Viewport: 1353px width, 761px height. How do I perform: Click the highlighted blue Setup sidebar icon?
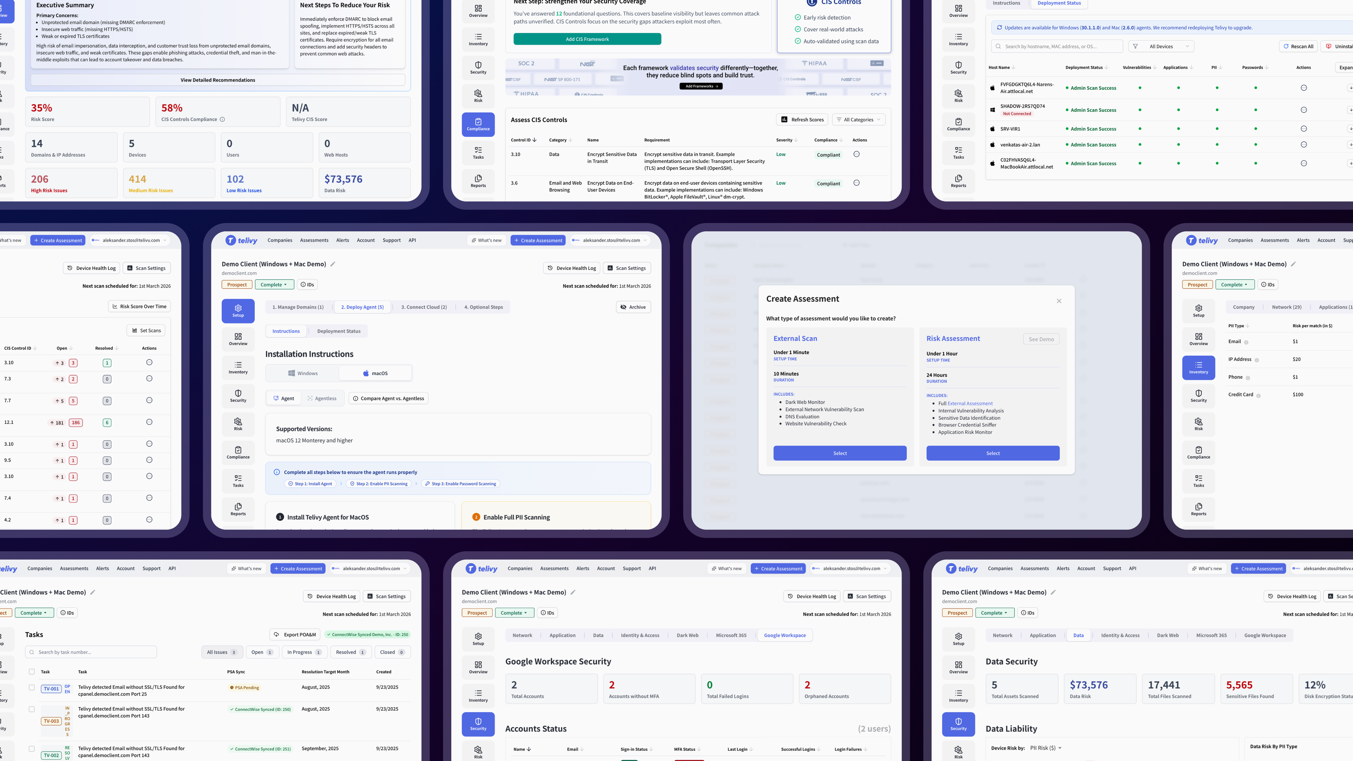pos(238,311)
